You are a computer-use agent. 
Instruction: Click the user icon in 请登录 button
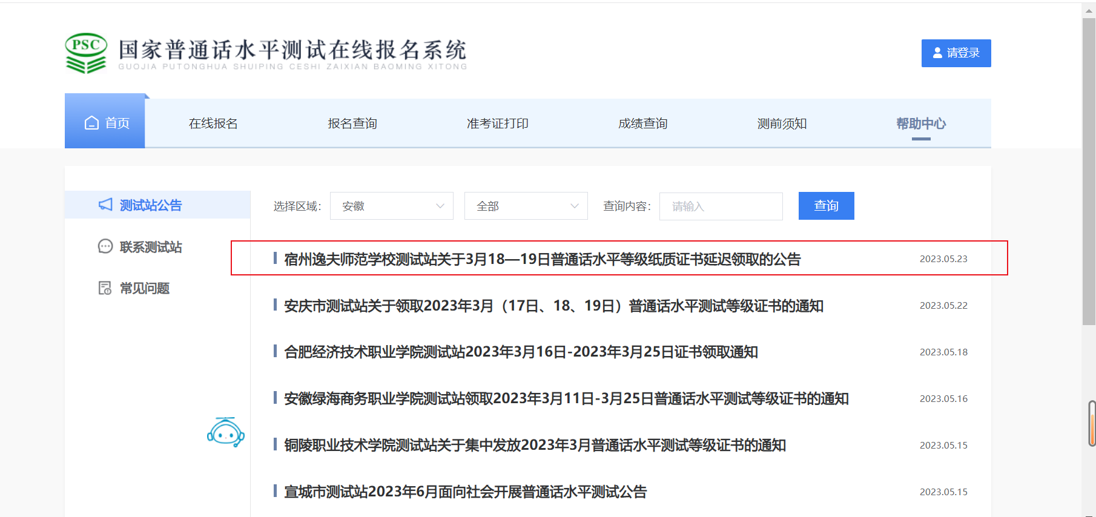point(937,53)
